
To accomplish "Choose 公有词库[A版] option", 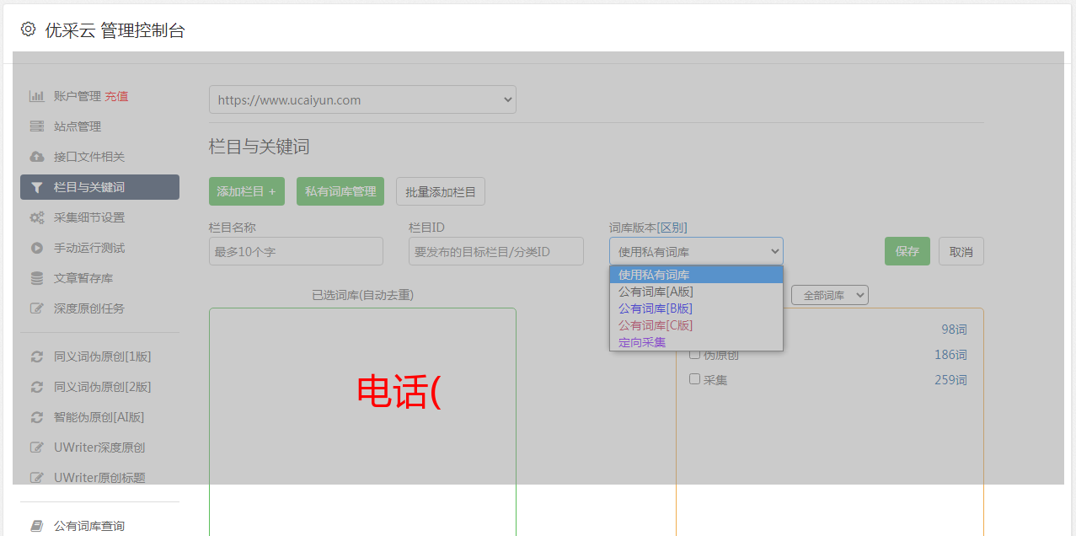I will tap(696, 292).
